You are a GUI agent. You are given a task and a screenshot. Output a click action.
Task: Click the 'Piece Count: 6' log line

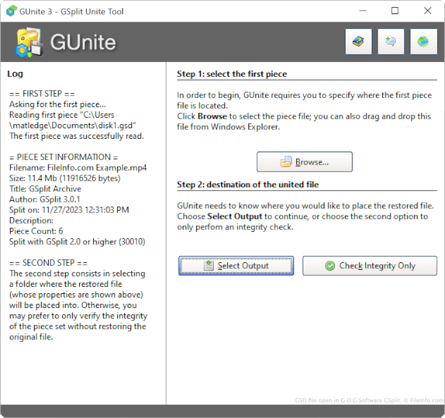36,231
